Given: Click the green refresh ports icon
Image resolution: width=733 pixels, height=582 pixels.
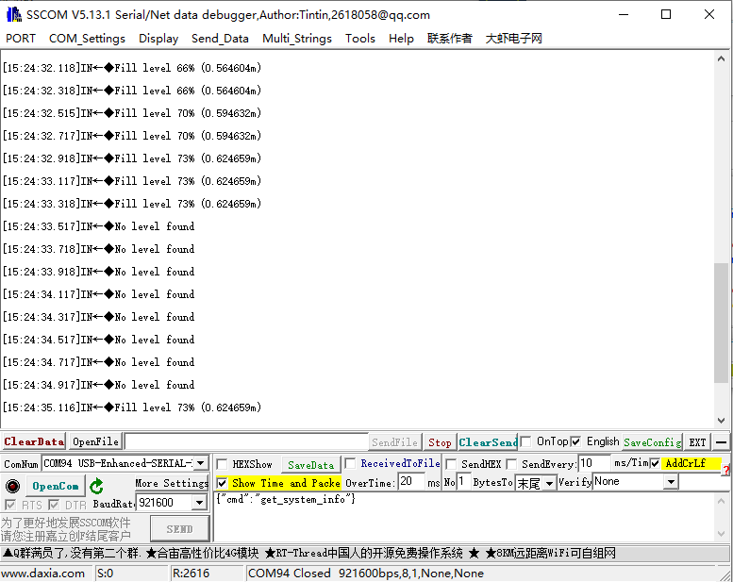Looking at the screenshot, I should [96, 487].
